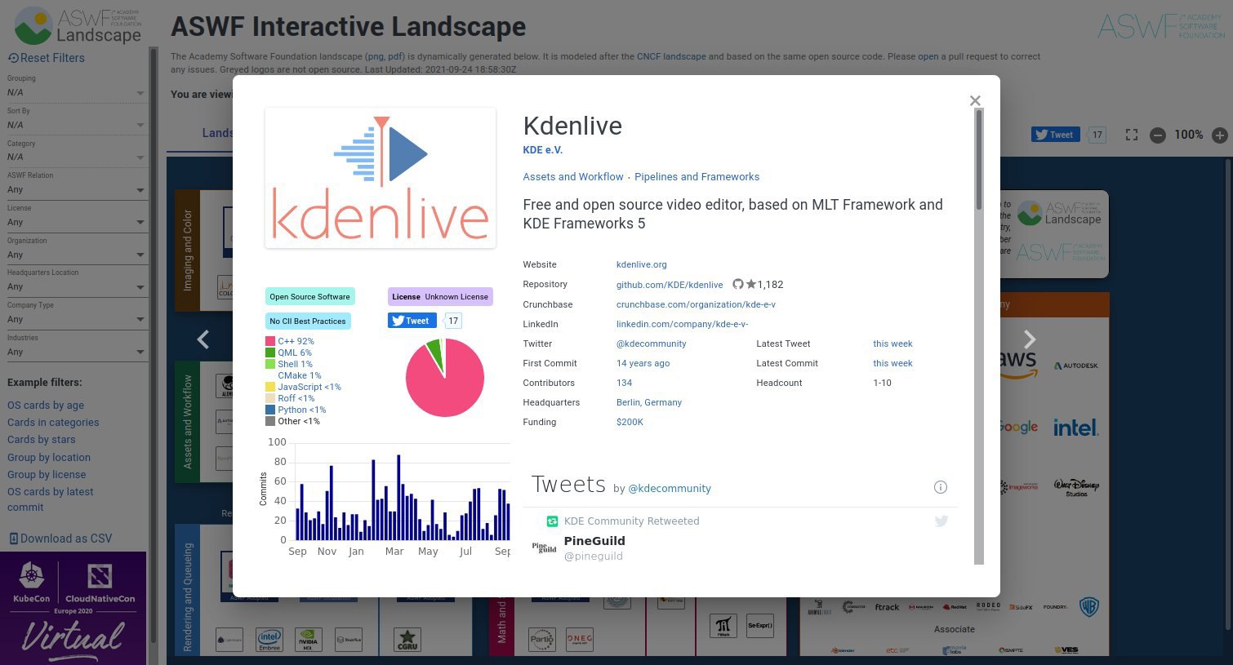Click the png download link
This screenshot has width=1233, height=665.
[x=375, y=56]
